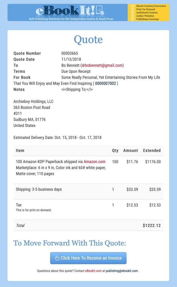Click the checkmark beside Print On Demand
Image resolution: width=177 pixels, height=287 pixels.
[133, 9]
